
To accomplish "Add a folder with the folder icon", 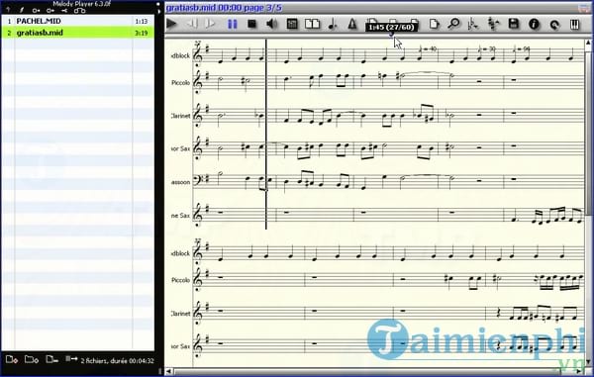I will tap(32, 359).
